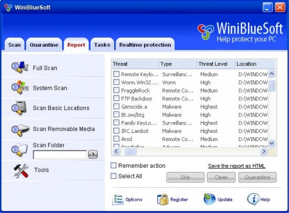Click the WiniBlueSoft title bar logo icon
Viewport: 289px width, 213px height.
click(8, 7)
